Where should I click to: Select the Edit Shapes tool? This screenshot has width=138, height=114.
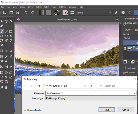(11, 21)
